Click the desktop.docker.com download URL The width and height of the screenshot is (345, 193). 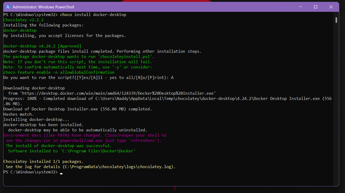click(x=118, y=93)
